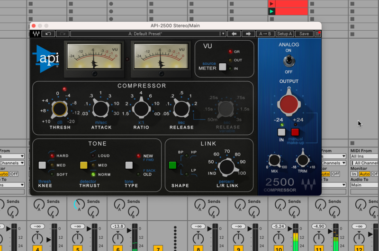Click the green link Shape button
Viewport: 379px width, 251px height.
click(172, 165)
